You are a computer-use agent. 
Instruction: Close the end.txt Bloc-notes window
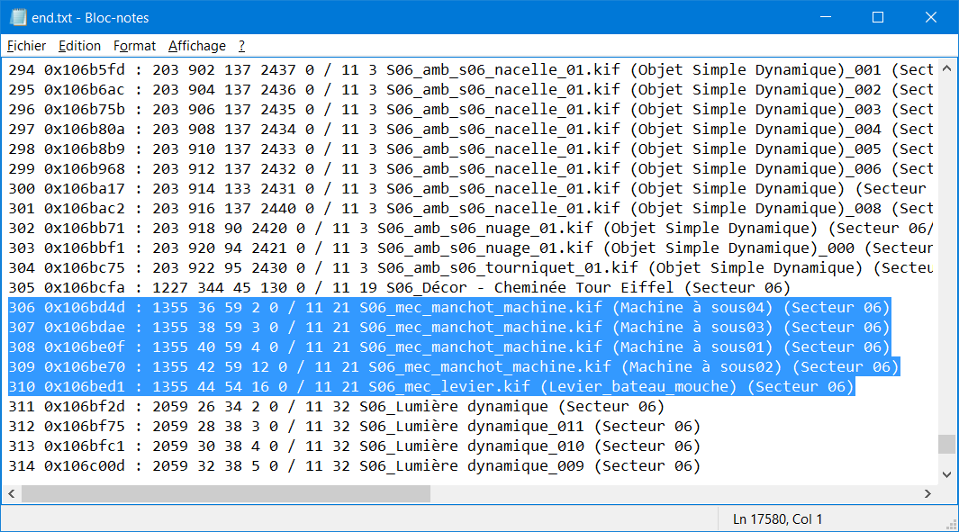pos(931,17)
